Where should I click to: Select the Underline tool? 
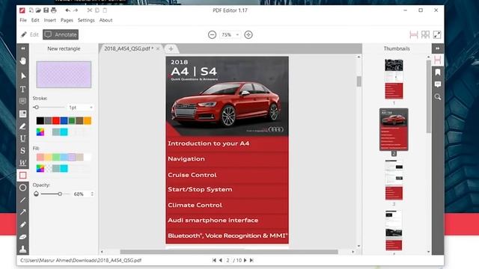coord(23,138)
